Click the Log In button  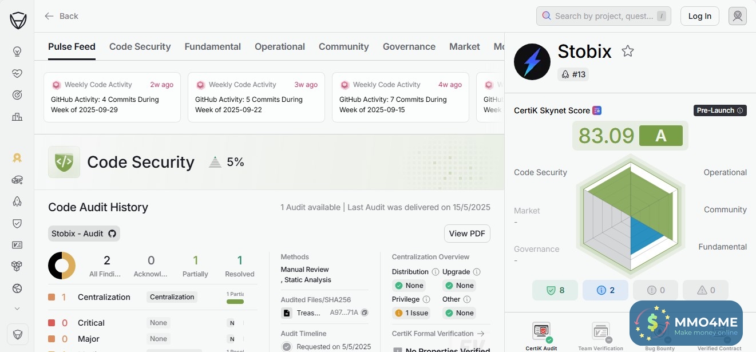(x=700, y=16)
